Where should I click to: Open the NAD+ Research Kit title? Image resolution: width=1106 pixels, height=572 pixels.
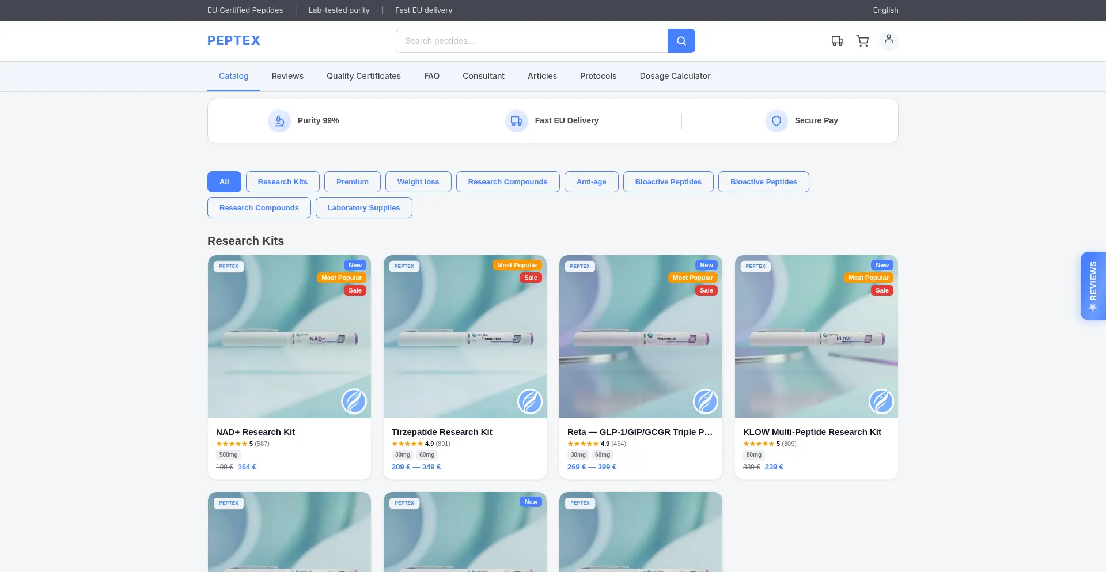255,432
